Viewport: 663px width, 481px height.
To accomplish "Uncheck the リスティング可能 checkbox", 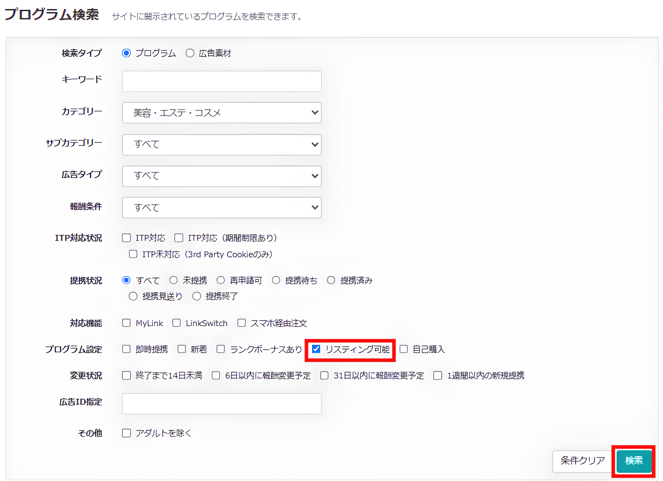I will click(316, 349).
